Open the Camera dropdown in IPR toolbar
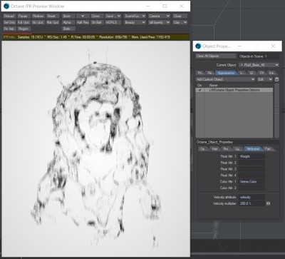Viewport: 285px width, 259px height. 159,16
